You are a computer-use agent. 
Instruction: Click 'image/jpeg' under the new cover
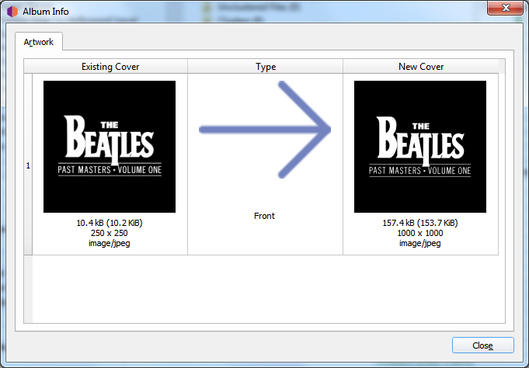click(420, 243)
